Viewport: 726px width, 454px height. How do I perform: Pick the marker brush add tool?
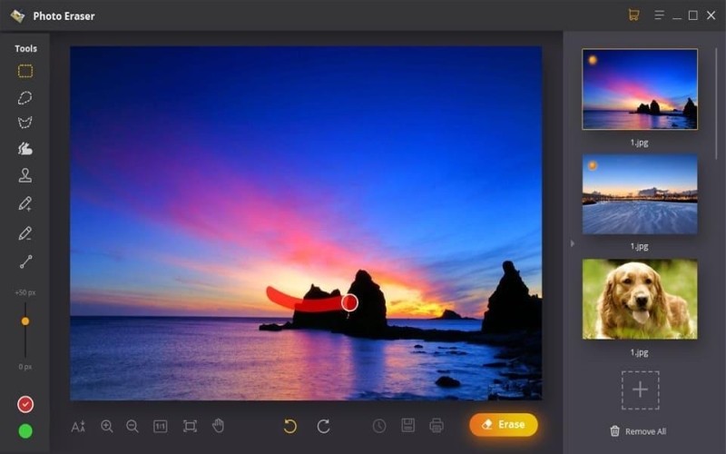click(x=25, y=203)
